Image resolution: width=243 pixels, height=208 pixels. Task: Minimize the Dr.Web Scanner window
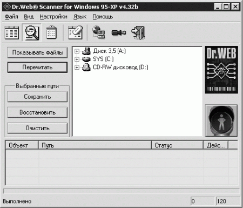point(218,7)
